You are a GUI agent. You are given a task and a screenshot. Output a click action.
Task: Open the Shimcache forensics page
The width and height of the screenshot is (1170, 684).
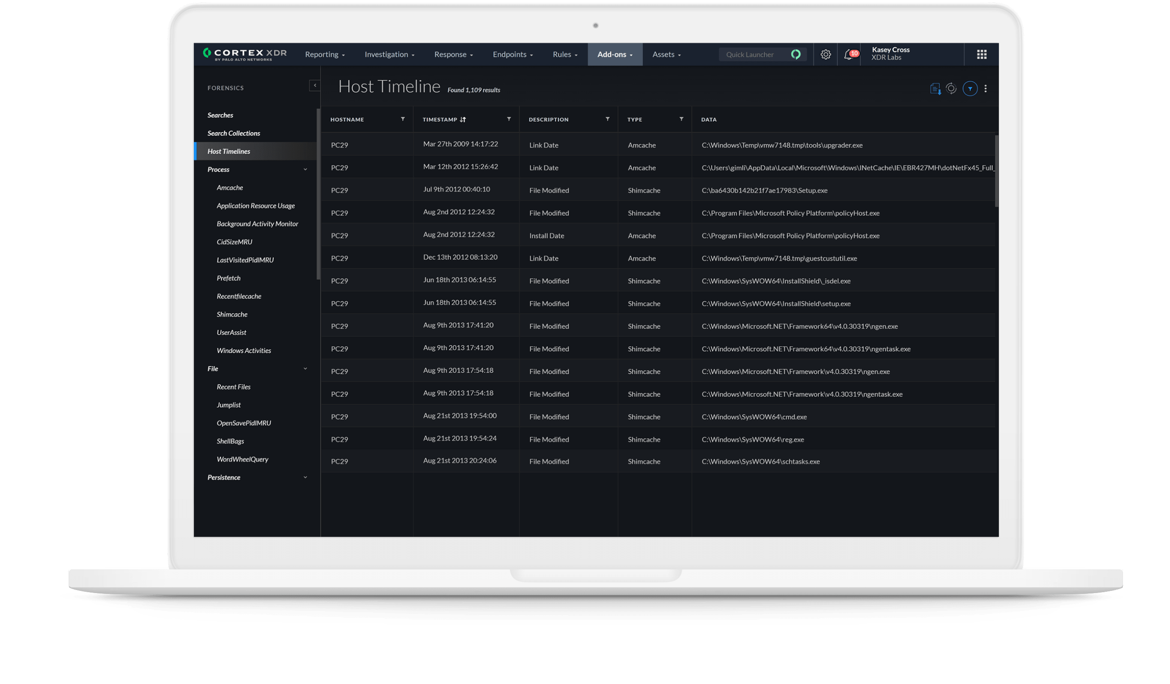[232, 314]
